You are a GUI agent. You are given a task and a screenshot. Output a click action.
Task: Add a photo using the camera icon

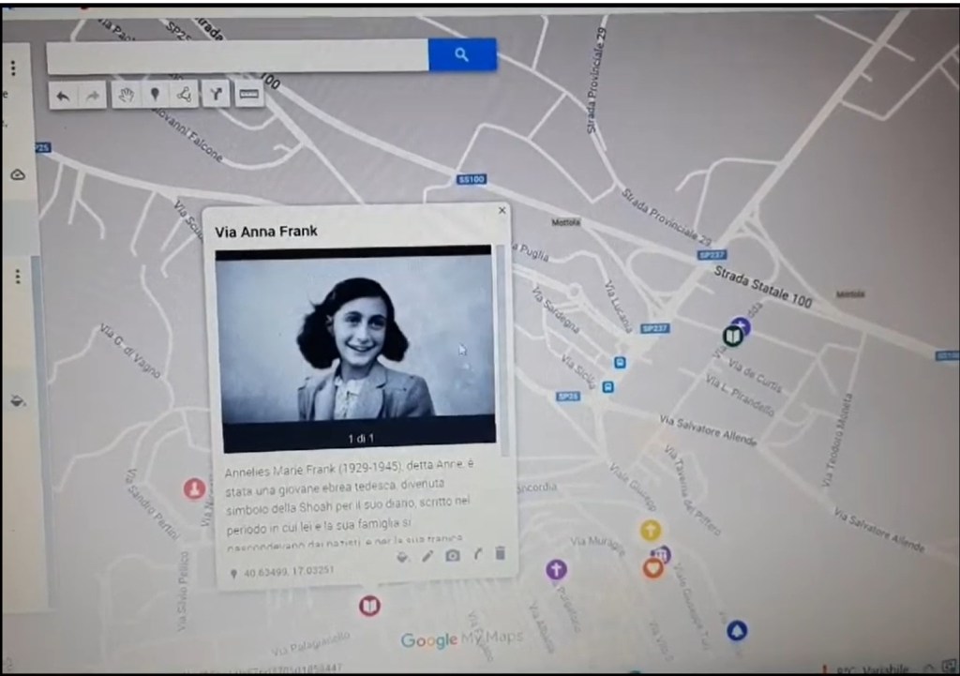[x=453, y=556]
